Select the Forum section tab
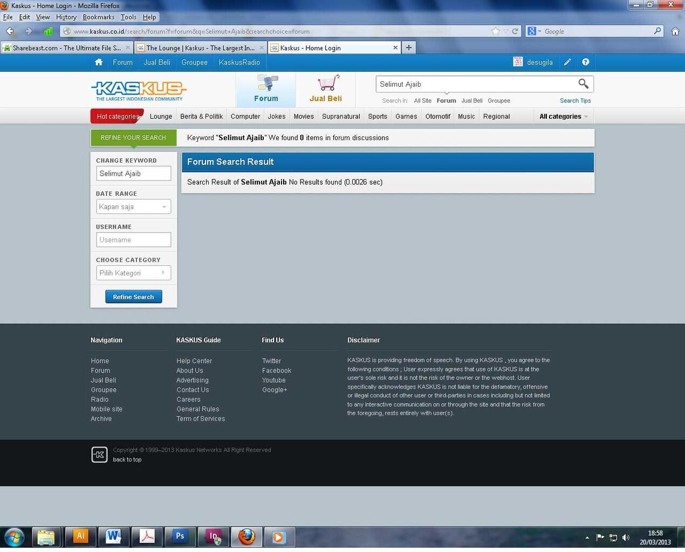The image size is (685, 552). tap(266, 89)
